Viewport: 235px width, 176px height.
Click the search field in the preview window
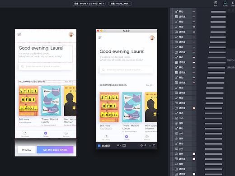(x=127, y=70)
